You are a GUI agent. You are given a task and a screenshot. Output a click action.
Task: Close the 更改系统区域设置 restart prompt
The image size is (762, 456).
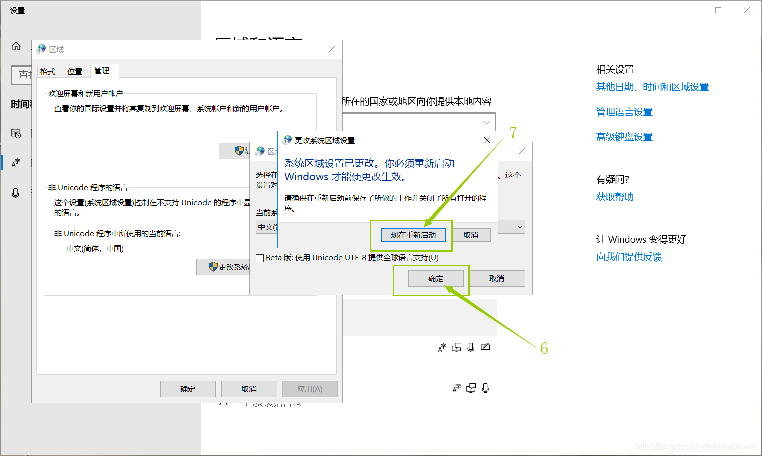[487, 140]
